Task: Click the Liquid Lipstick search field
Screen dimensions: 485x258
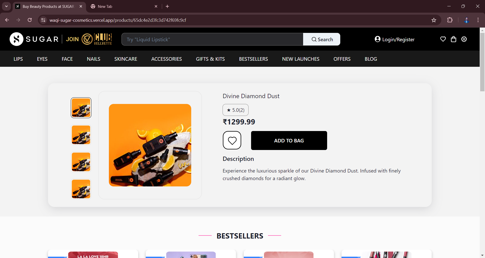Action: point(212,39)
